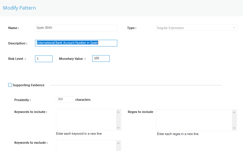Click inside Keywords to include text area
243x151 pixels.
tap(86, 120)
